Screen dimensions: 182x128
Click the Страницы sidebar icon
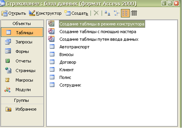pyautogui.click(x=8, y=70)
